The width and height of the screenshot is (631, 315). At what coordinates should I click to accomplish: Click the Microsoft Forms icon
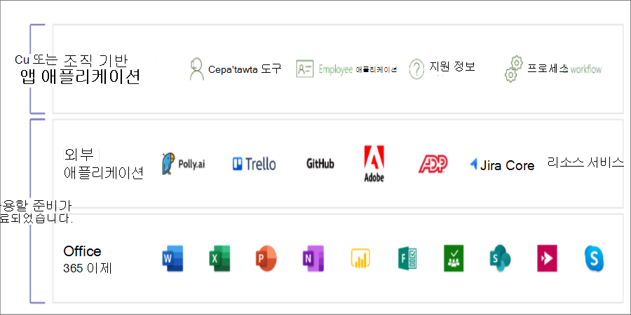click(407, 258)
